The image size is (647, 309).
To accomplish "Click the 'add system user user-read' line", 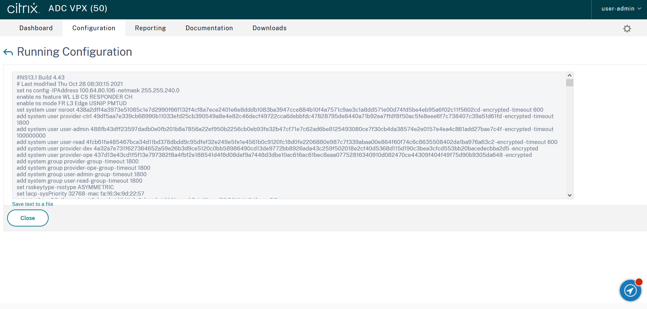I will coord(287,142).
